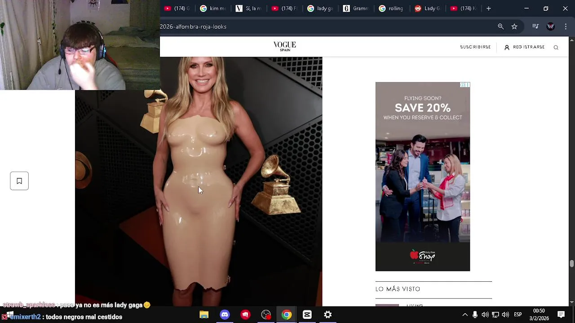Screen dimensions: 575x323
Task: Open the Duty Free Shop advertisement image
Action: click(423, 177)
